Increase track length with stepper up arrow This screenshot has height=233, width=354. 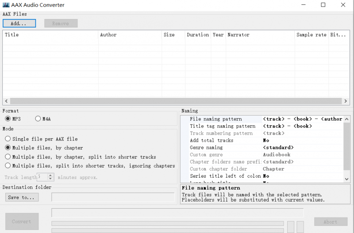[x=50, y=175]
